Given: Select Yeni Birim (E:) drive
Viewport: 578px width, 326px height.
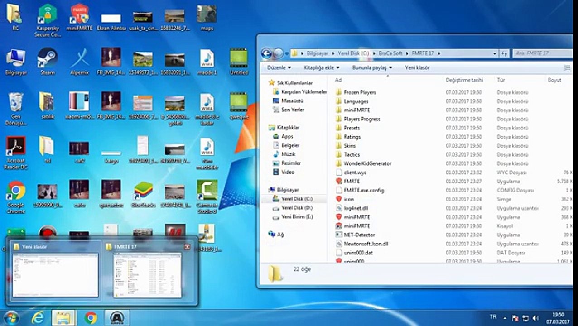Looking at the screenshot, I should (x=293, y=217).
